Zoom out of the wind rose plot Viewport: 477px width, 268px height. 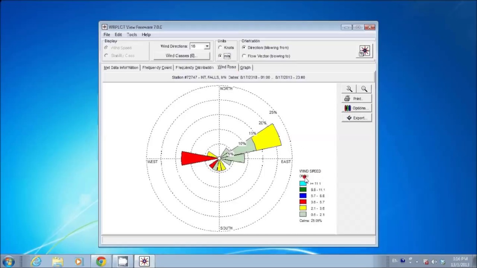coord(364,89)
